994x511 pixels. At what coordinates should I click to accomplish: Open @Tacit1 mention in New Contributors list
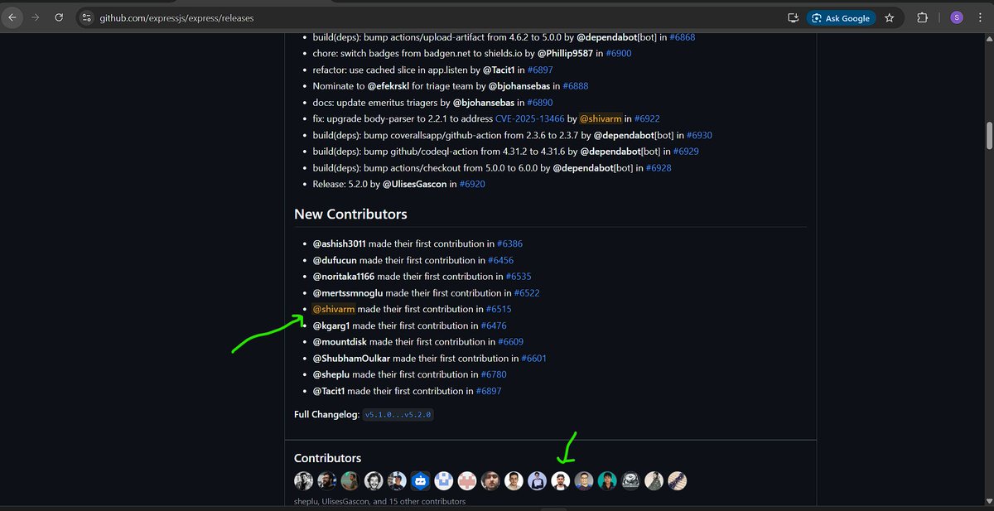pos(329,390)
